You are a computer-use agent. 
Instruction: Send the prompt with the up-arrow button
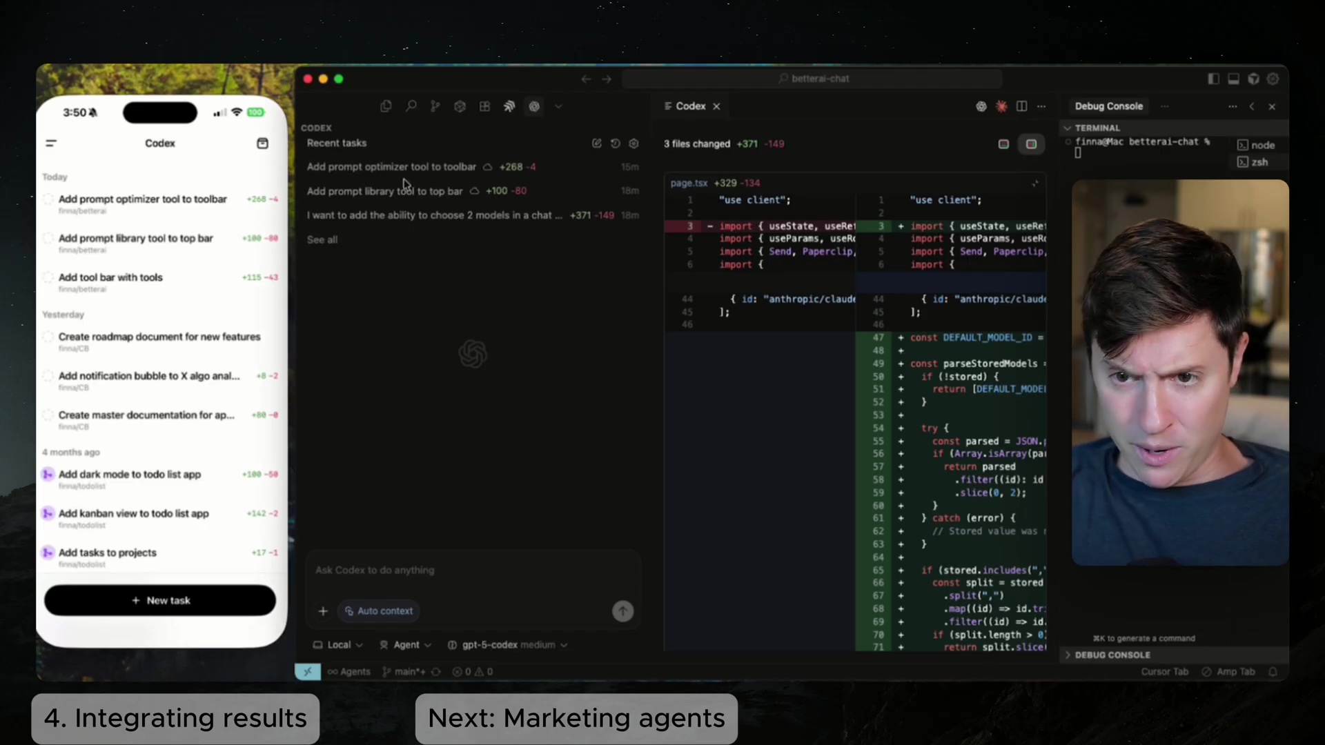622,611
